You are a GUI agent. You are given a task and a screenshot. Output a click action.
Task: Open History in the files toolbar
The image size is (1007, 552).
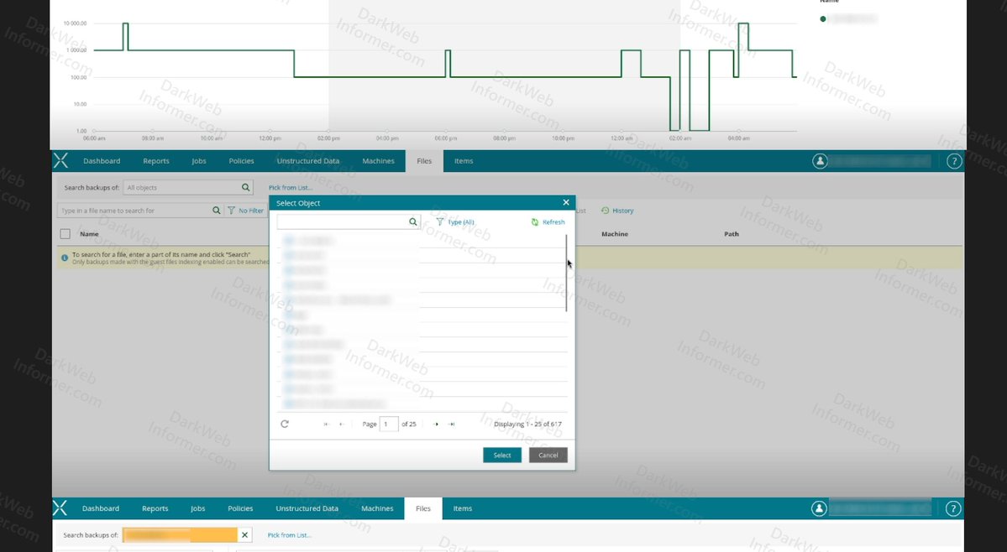tap(617, 211)
